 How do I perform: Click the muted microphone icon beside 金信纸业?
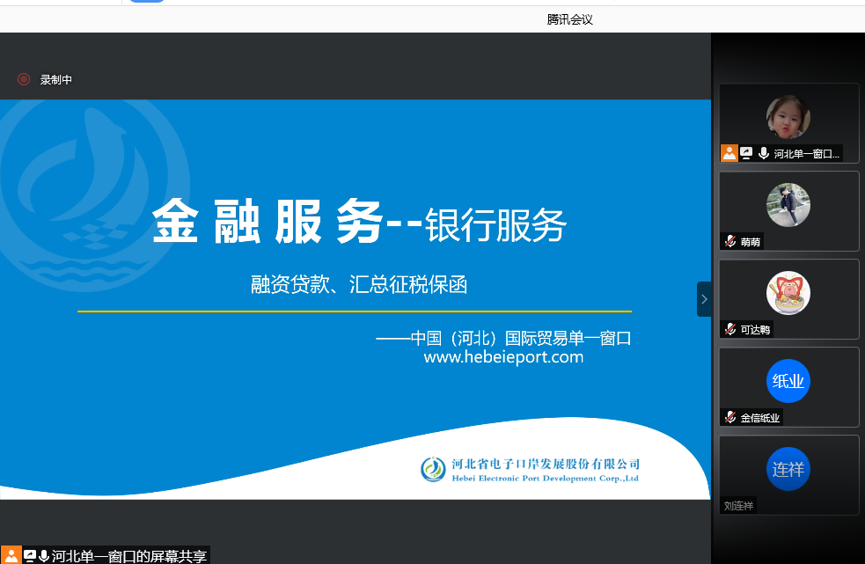pos(730,417)
